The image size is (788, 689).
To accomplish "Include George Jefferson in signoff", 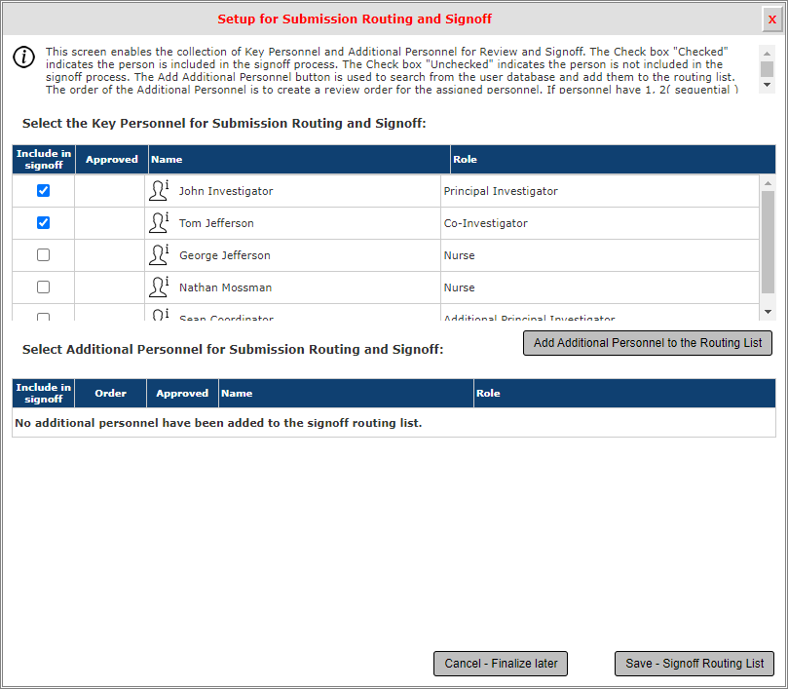I will [x=43, y=255].
